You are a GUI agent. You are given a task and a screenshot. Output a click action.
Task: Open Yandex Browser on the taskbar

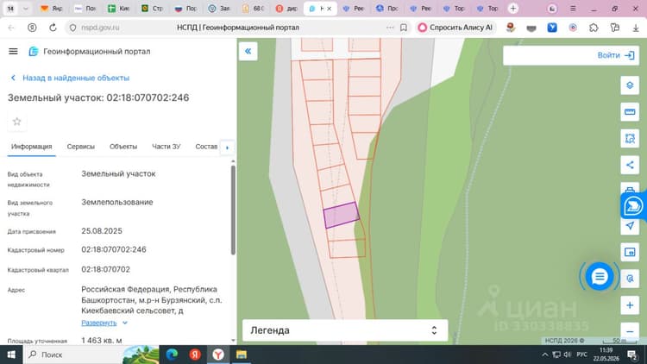(x=218, y=355)
